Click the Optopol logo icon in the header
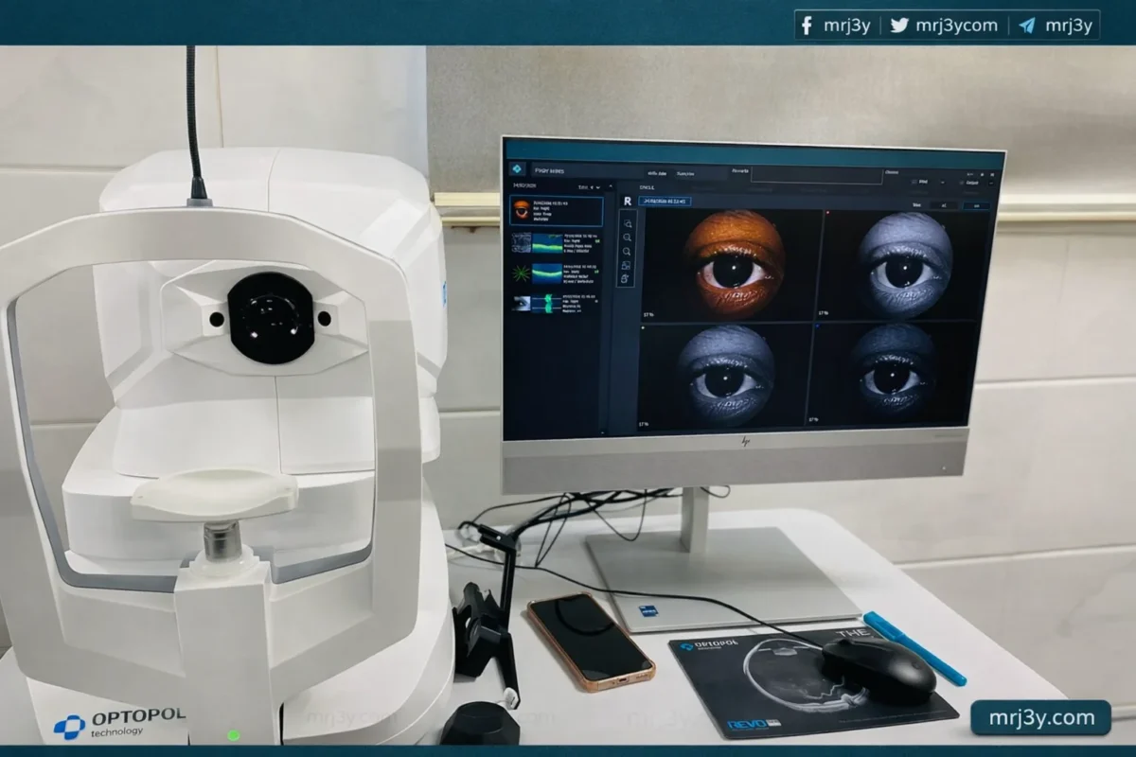 pyautogui.click(x=517, y=169)
